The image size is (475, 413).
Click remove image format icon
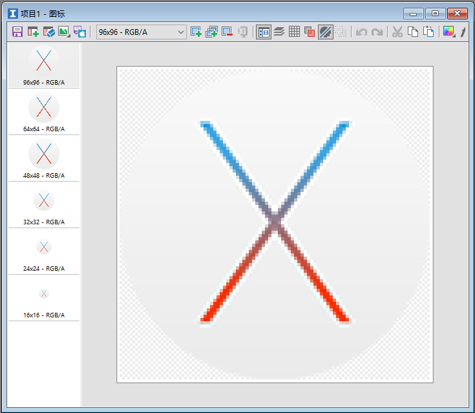pyautogui.click(x=227, y=32)
